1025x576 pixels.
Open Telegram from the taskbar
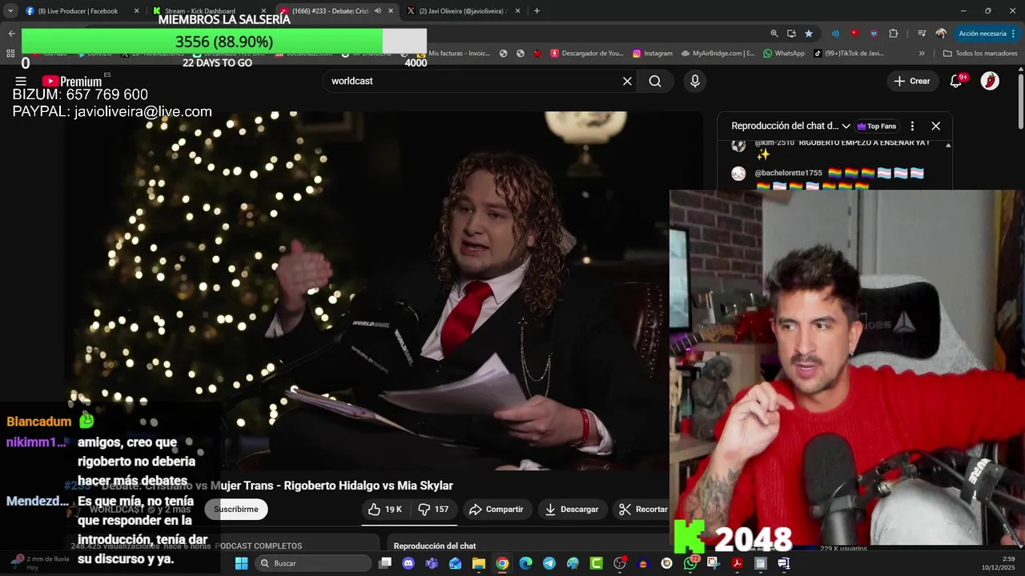pos(549,563)
